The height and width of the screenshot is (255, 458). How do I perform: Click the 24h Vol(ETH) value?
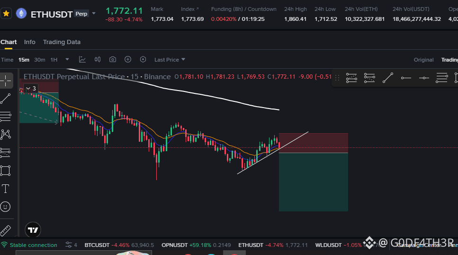coord(365,19)
